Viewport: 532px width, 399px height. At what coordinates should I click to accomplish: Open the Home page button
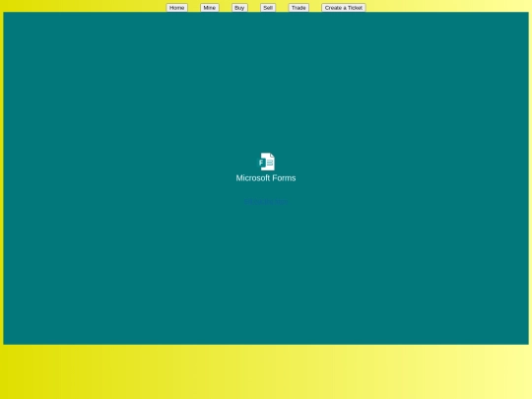coord(176,8)
